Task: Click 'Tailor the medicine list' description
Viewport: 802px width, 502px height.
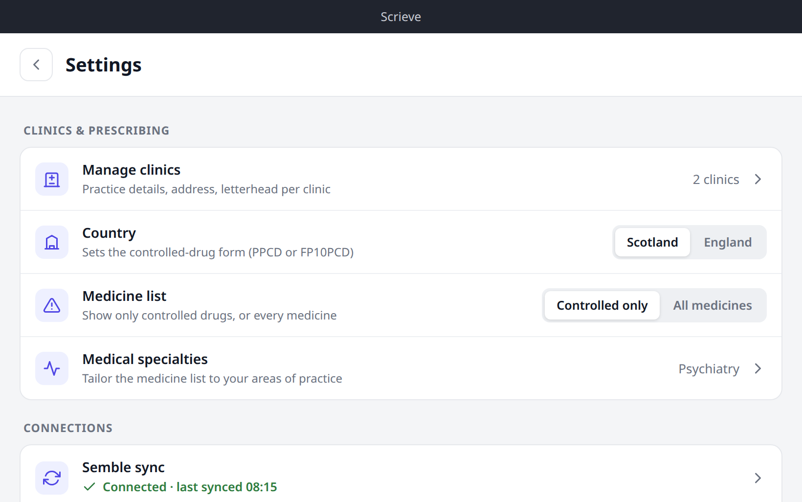Action: [x=212, y=379]
